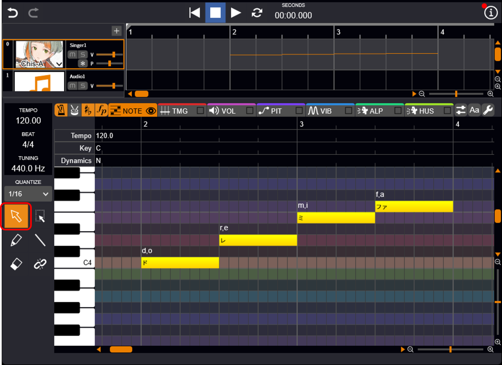Open the Quantize 1/16 dropdown

[29, 194]
